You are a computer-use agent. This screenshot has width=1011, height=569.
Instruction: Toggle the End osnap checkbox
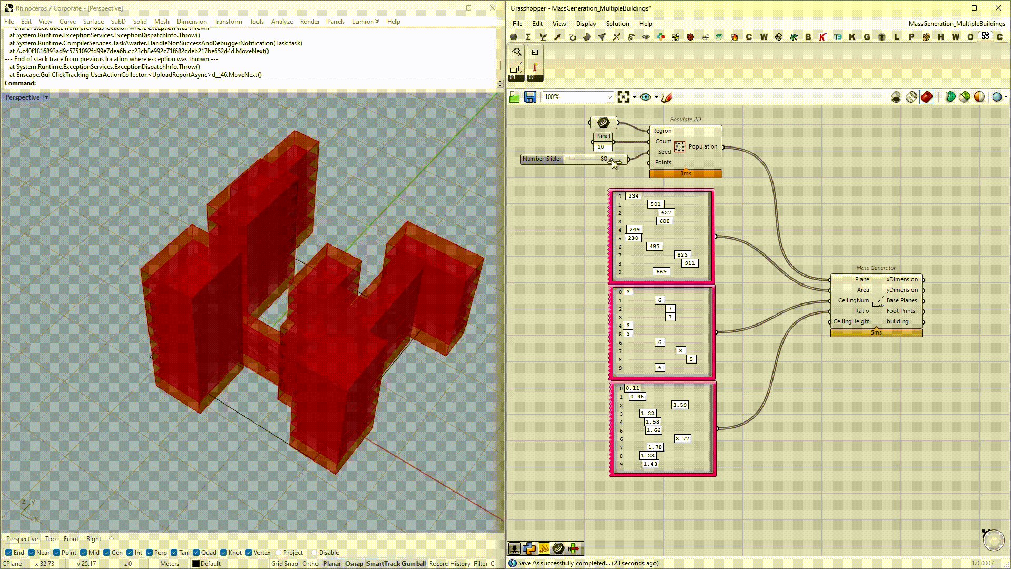[9, 553]
